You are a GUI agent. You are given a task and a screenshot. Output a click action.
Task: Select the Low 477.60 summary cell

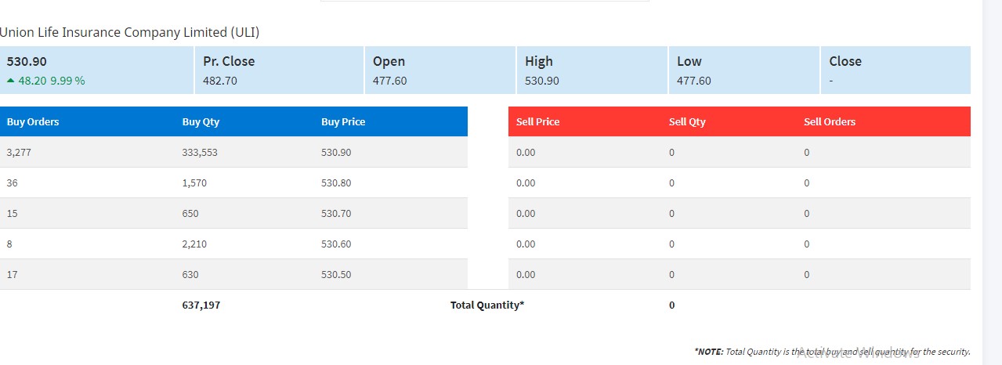pyautogui.click(x=743, y=70)
